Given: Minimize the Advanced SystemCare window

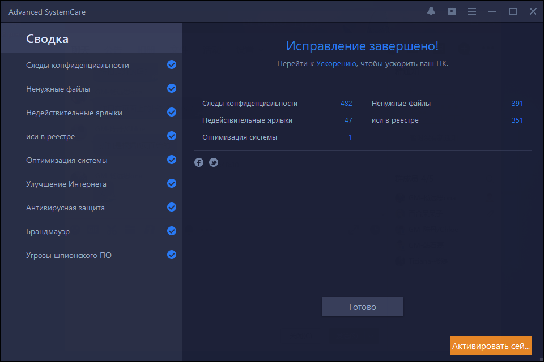Looking at the screenshot, I should 492,11.
